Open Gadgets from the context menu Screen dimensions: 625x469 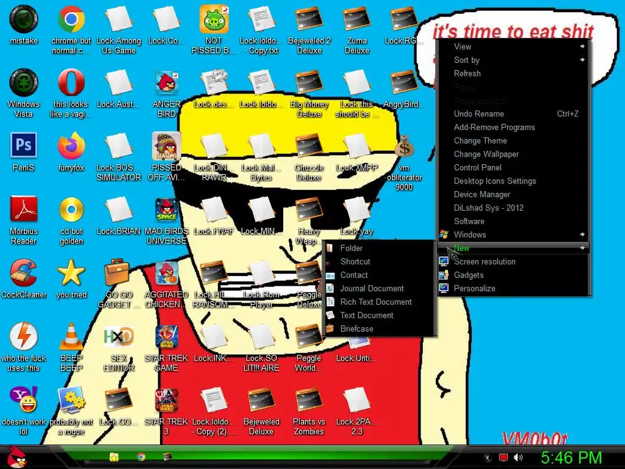tap(513, 275)
